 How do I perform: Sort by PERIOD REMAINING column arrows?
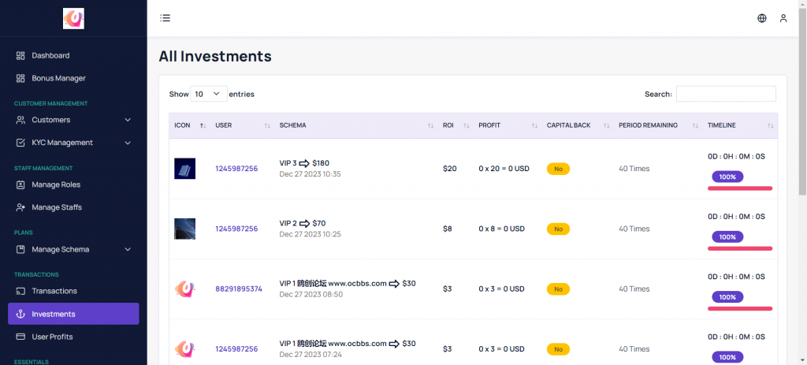tap(695, 125)
